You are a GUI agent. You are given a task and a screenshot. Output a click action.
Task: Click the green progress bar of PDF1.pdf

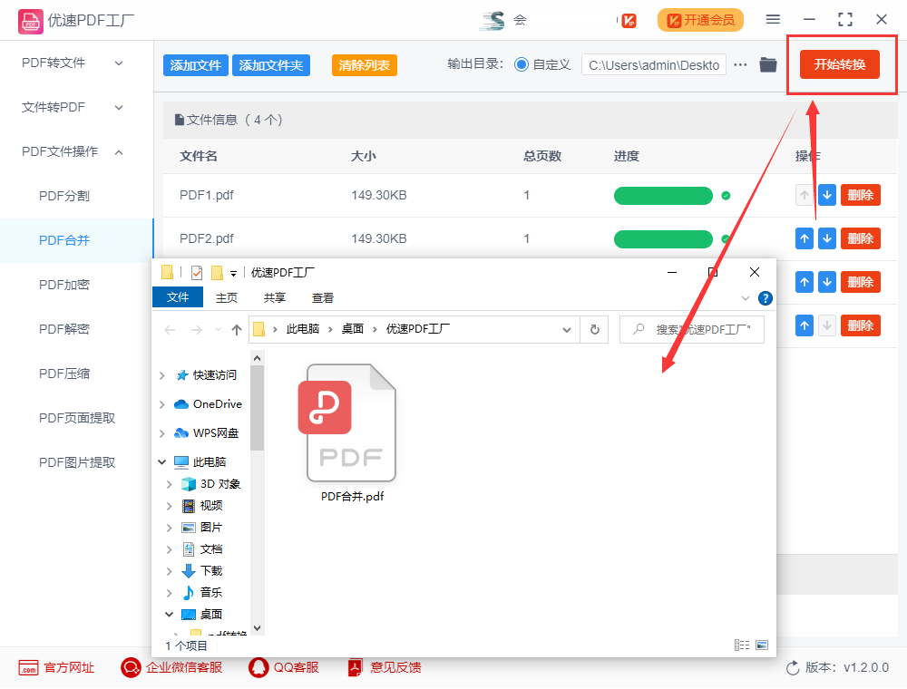point(663,195)
